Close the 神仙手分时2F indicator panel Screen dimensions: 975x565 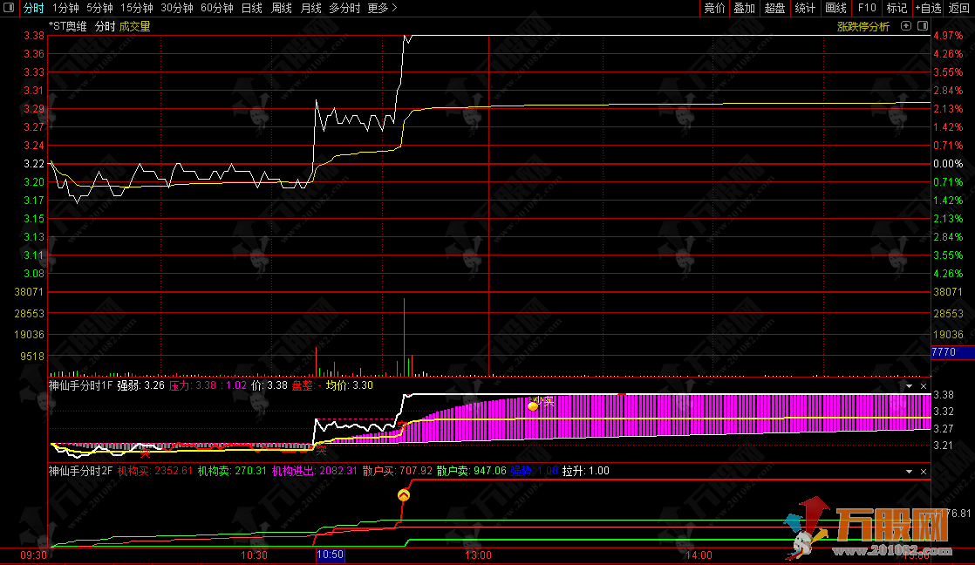924,471
